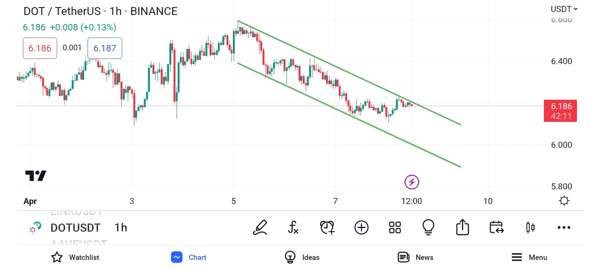The height and width of the screenshot is (270, 601).
Task: Open chart settings gear icon
Action: [564, 201]
